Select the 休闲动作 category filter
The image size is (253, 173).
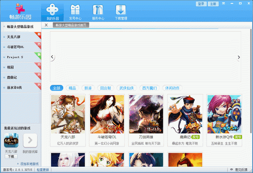coord(172,88)
